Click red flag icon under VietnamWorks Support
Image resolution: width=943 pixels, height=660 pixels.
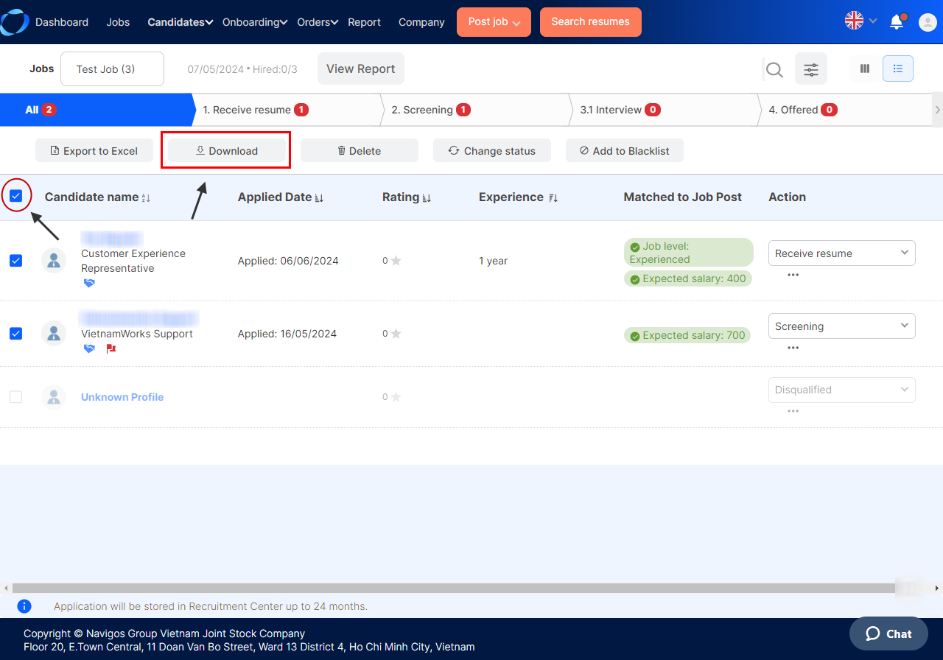(111, 348)
